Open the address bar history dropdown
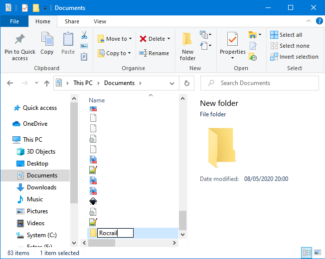325x259 pixels. 174,83
